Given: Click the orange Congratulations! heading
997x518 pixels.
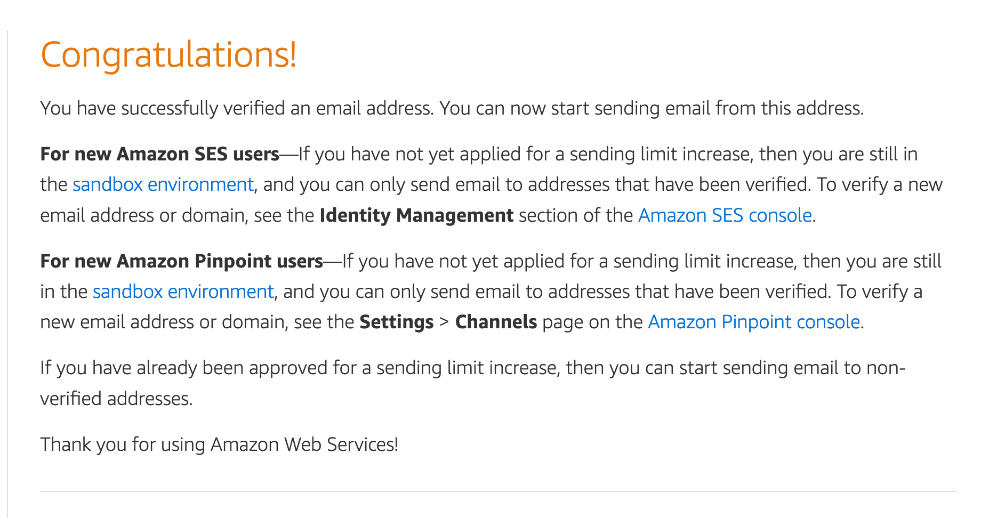Looking at the screenshot, I should click(x=168, y=55).
